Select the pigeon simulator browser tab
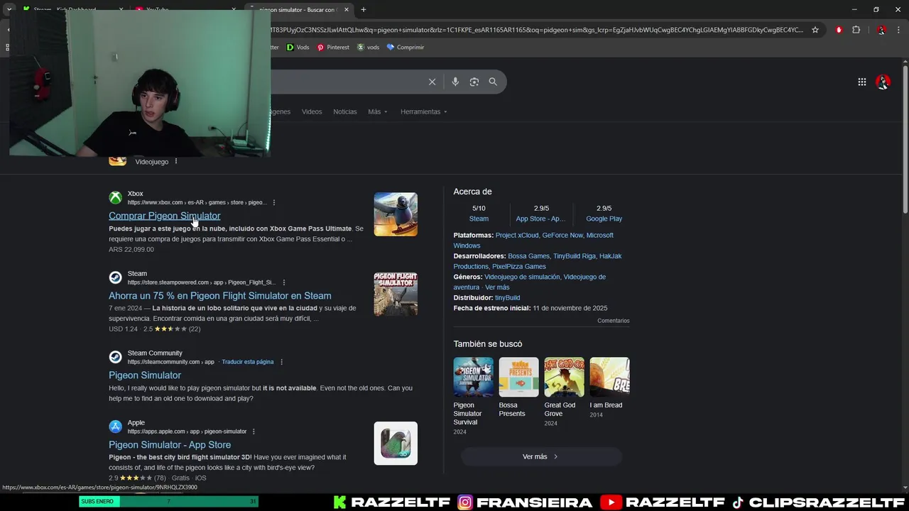 click(298, 10)
